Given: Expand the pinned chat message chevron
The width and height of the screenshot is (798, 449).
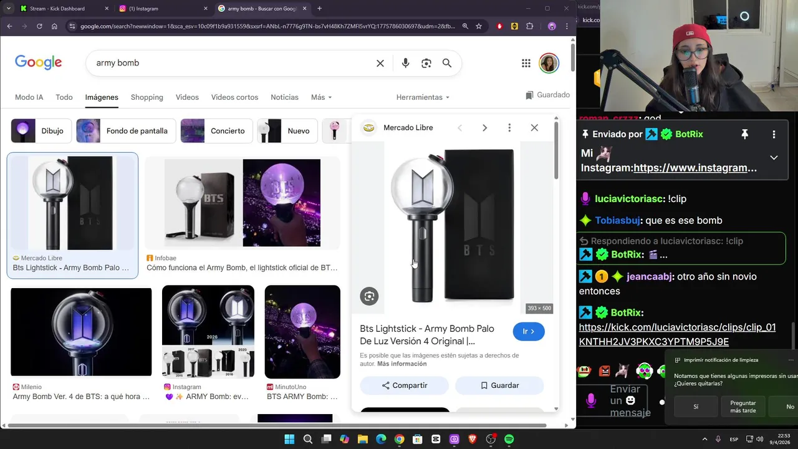Looking at the screenshot, I should click(x=774, y=158).
